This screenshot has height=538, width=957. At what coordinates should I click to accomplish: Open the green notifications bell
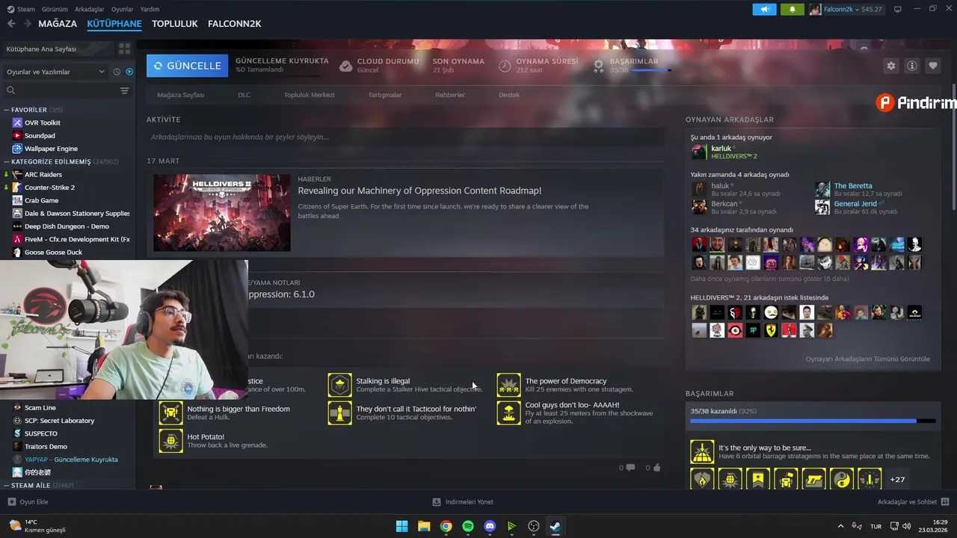click(792, 9)
